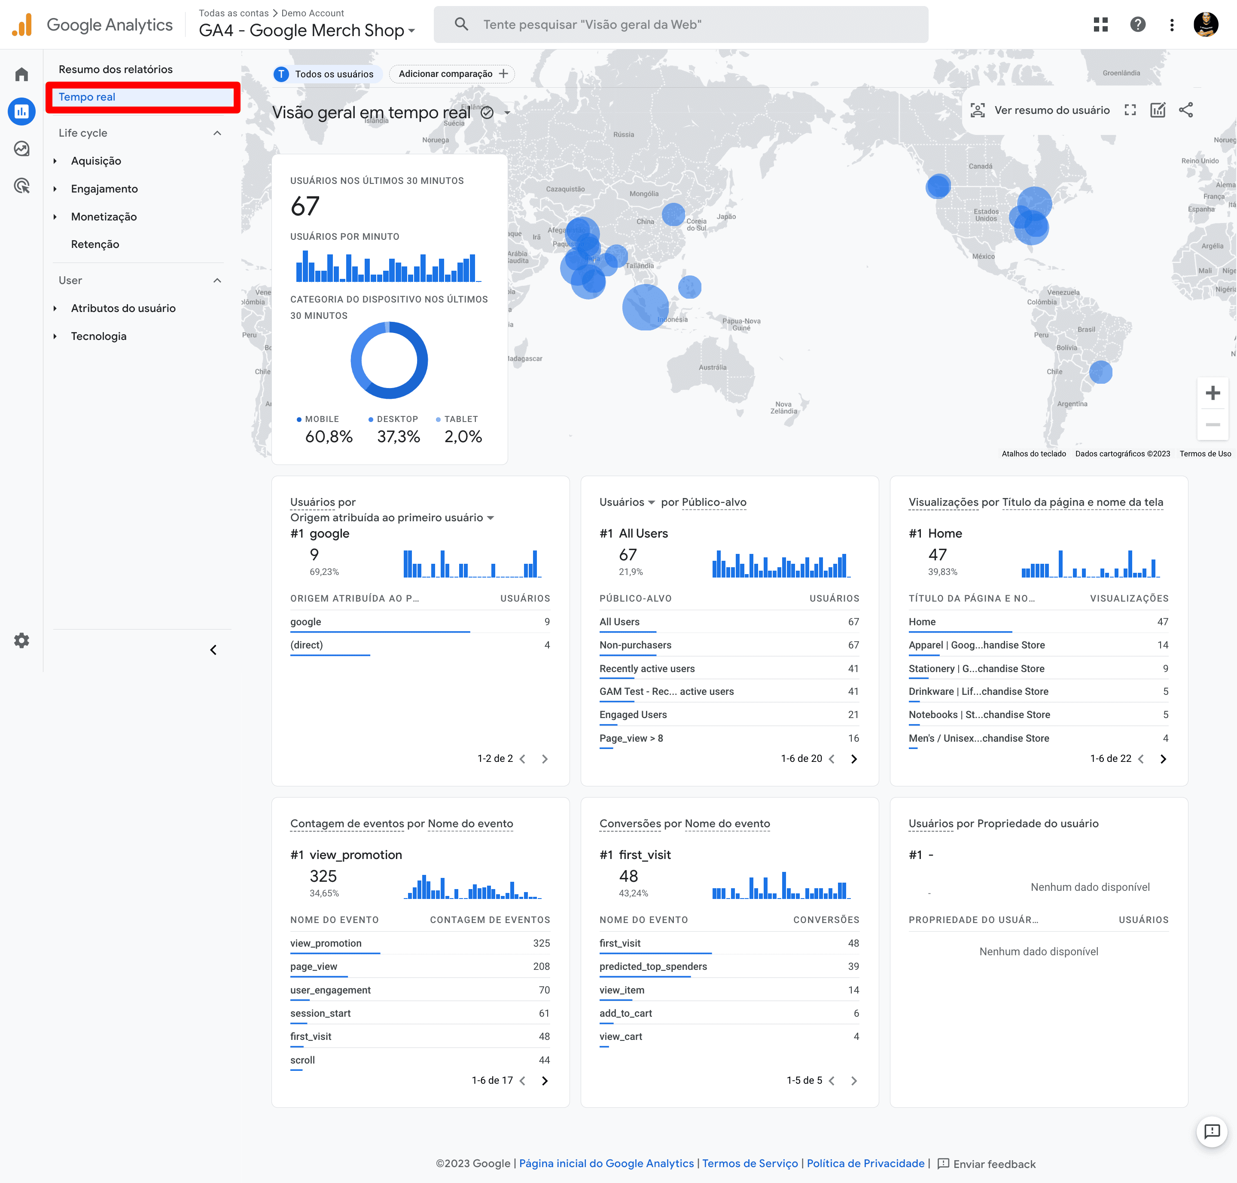Click Adicionar comparação button

click(452, 74)
